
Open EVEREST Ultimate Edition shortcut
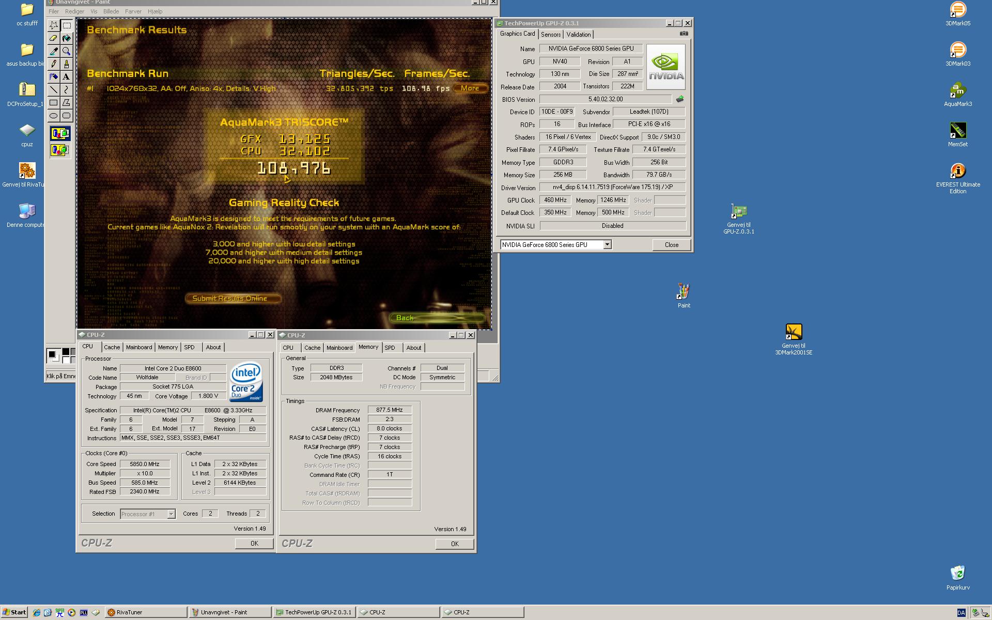(x=958, y=178)
